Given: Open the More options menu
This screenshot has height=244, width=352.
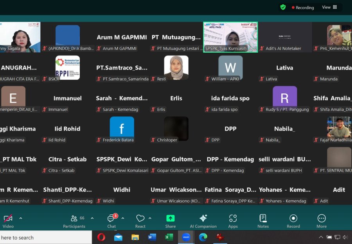Looking at the screenshot, I should (x=321, y=221).
